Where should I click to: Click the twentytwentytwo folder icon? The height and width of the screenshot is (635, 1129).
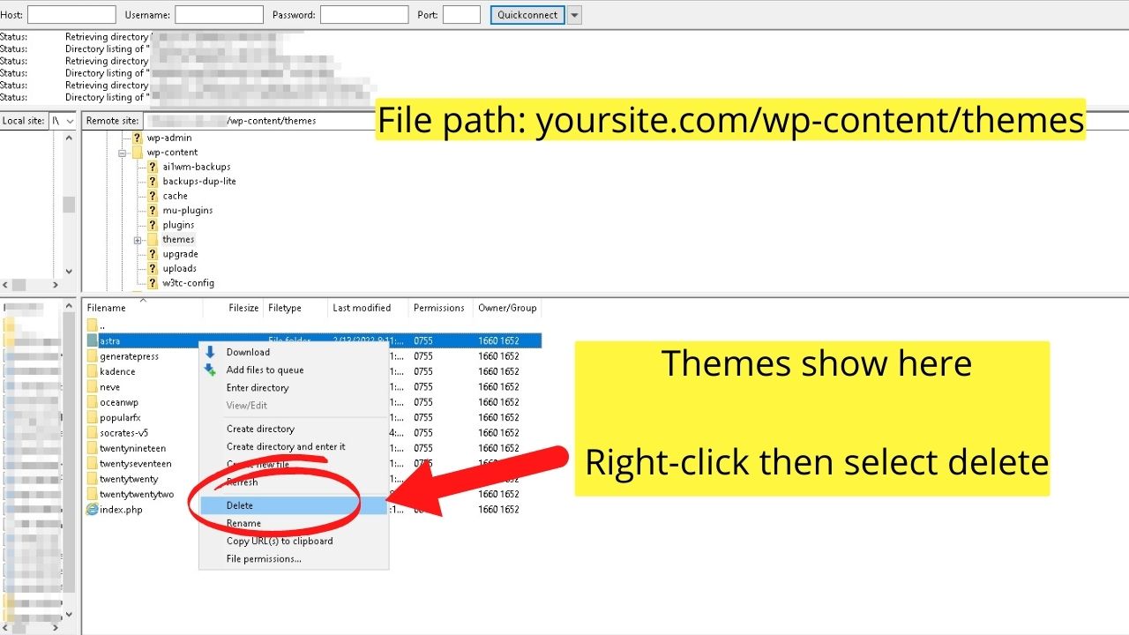(x=92, y=494)
